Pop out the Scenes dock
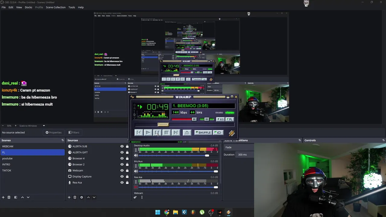This screenshot has height=217, width=386. tap(63, 140)
